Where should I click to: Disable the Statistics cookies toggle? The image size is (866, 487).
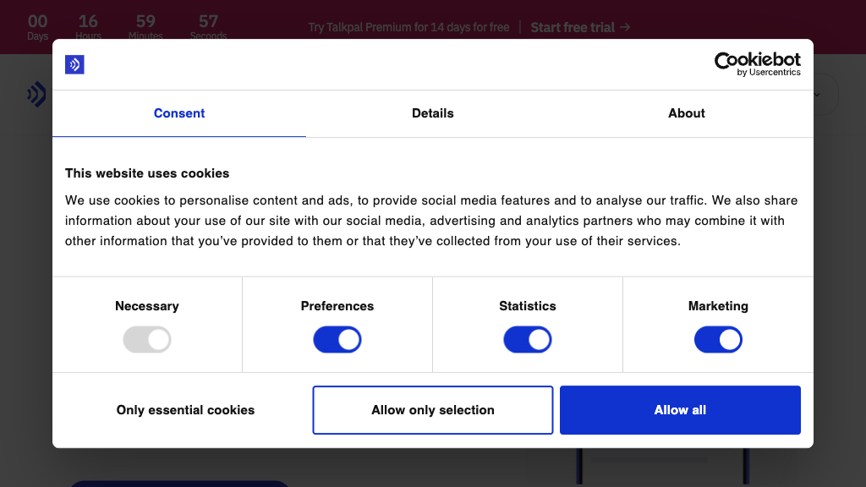click(x=528, y=339)
